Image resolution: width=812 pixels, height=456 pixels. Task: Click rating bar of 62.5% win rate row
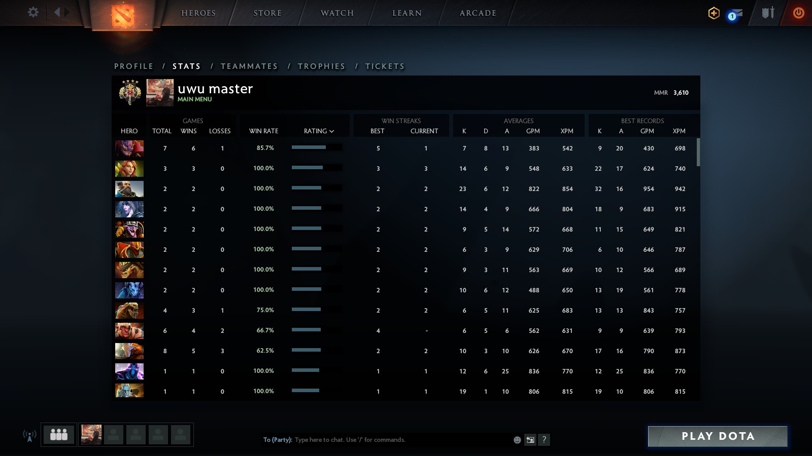[317, 350]
